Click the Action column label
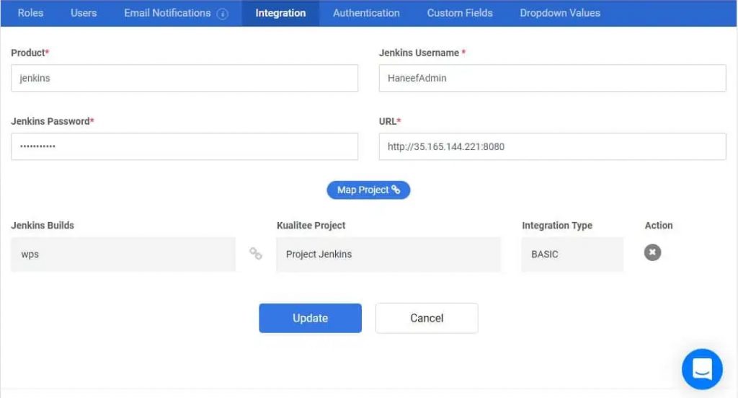 (x=659, y=225)
